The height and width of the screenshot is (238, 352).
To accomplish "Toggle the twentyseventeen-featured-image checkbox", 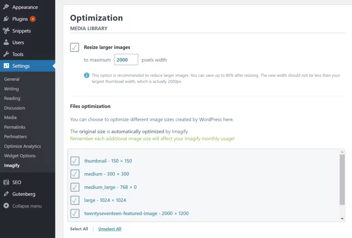I will coord(75,214).
